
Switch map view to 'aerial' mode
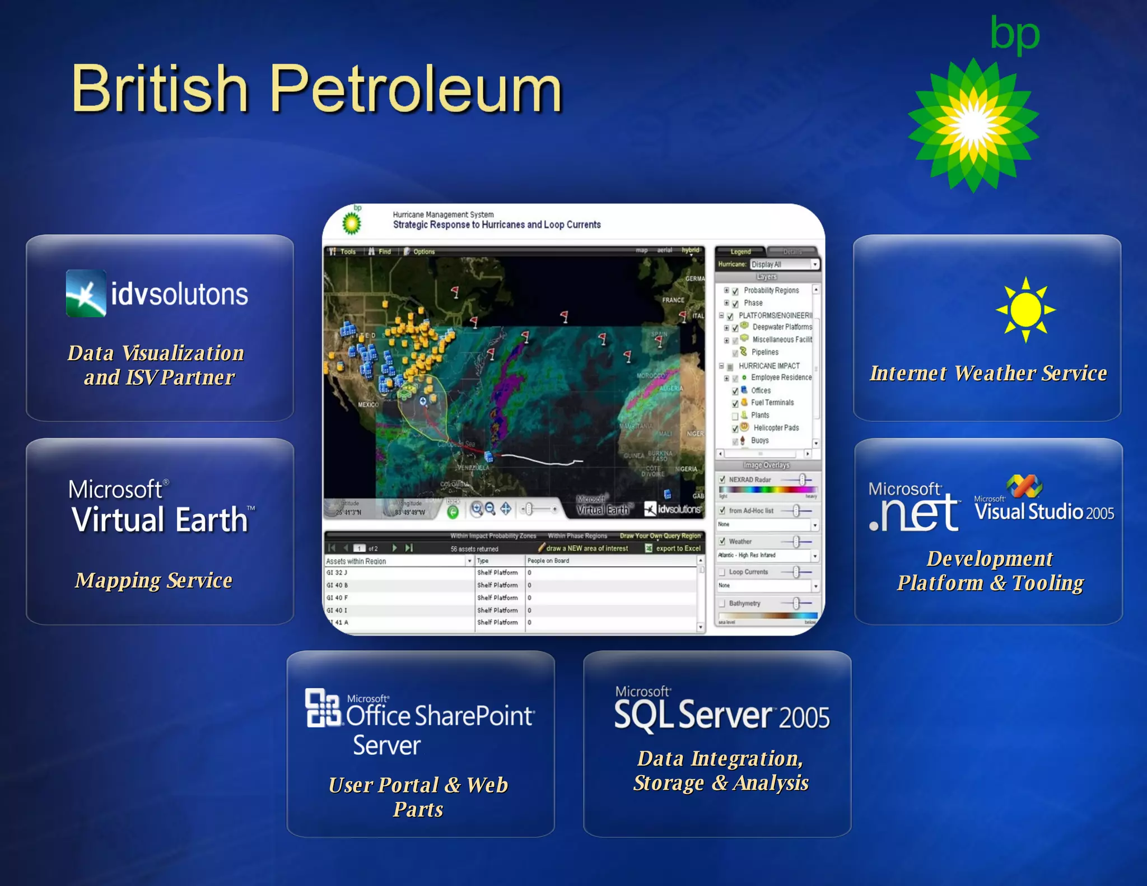(x=664, y=250)
